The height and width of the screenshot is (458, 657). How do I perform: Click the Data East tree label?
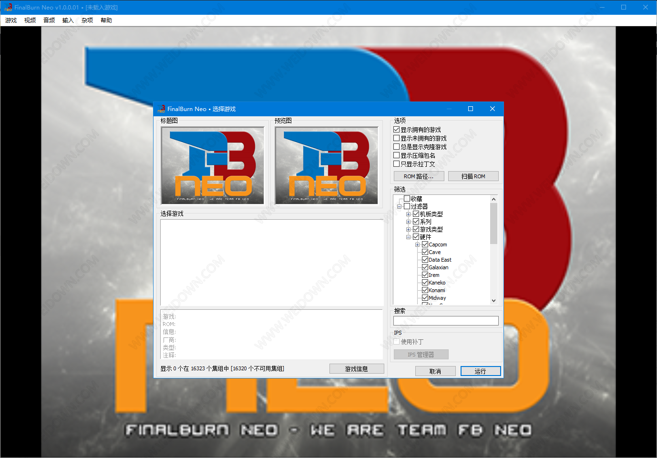click(x=440, y=260)
